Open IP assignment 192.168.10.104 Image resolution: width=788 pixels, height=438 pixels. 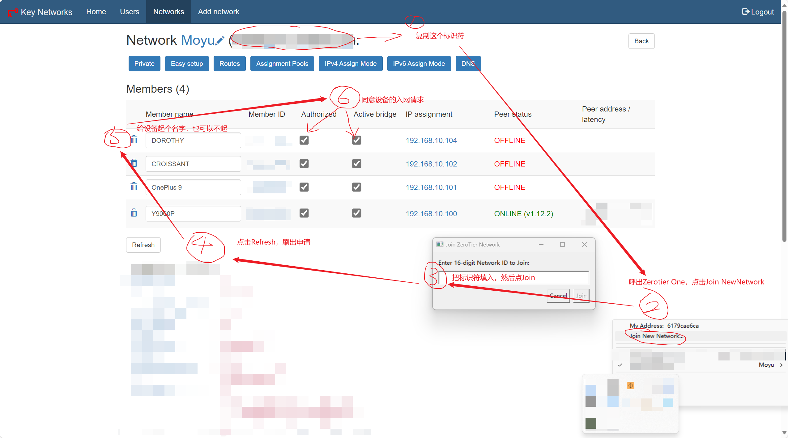pyautogui.click(x=431, y=141)
